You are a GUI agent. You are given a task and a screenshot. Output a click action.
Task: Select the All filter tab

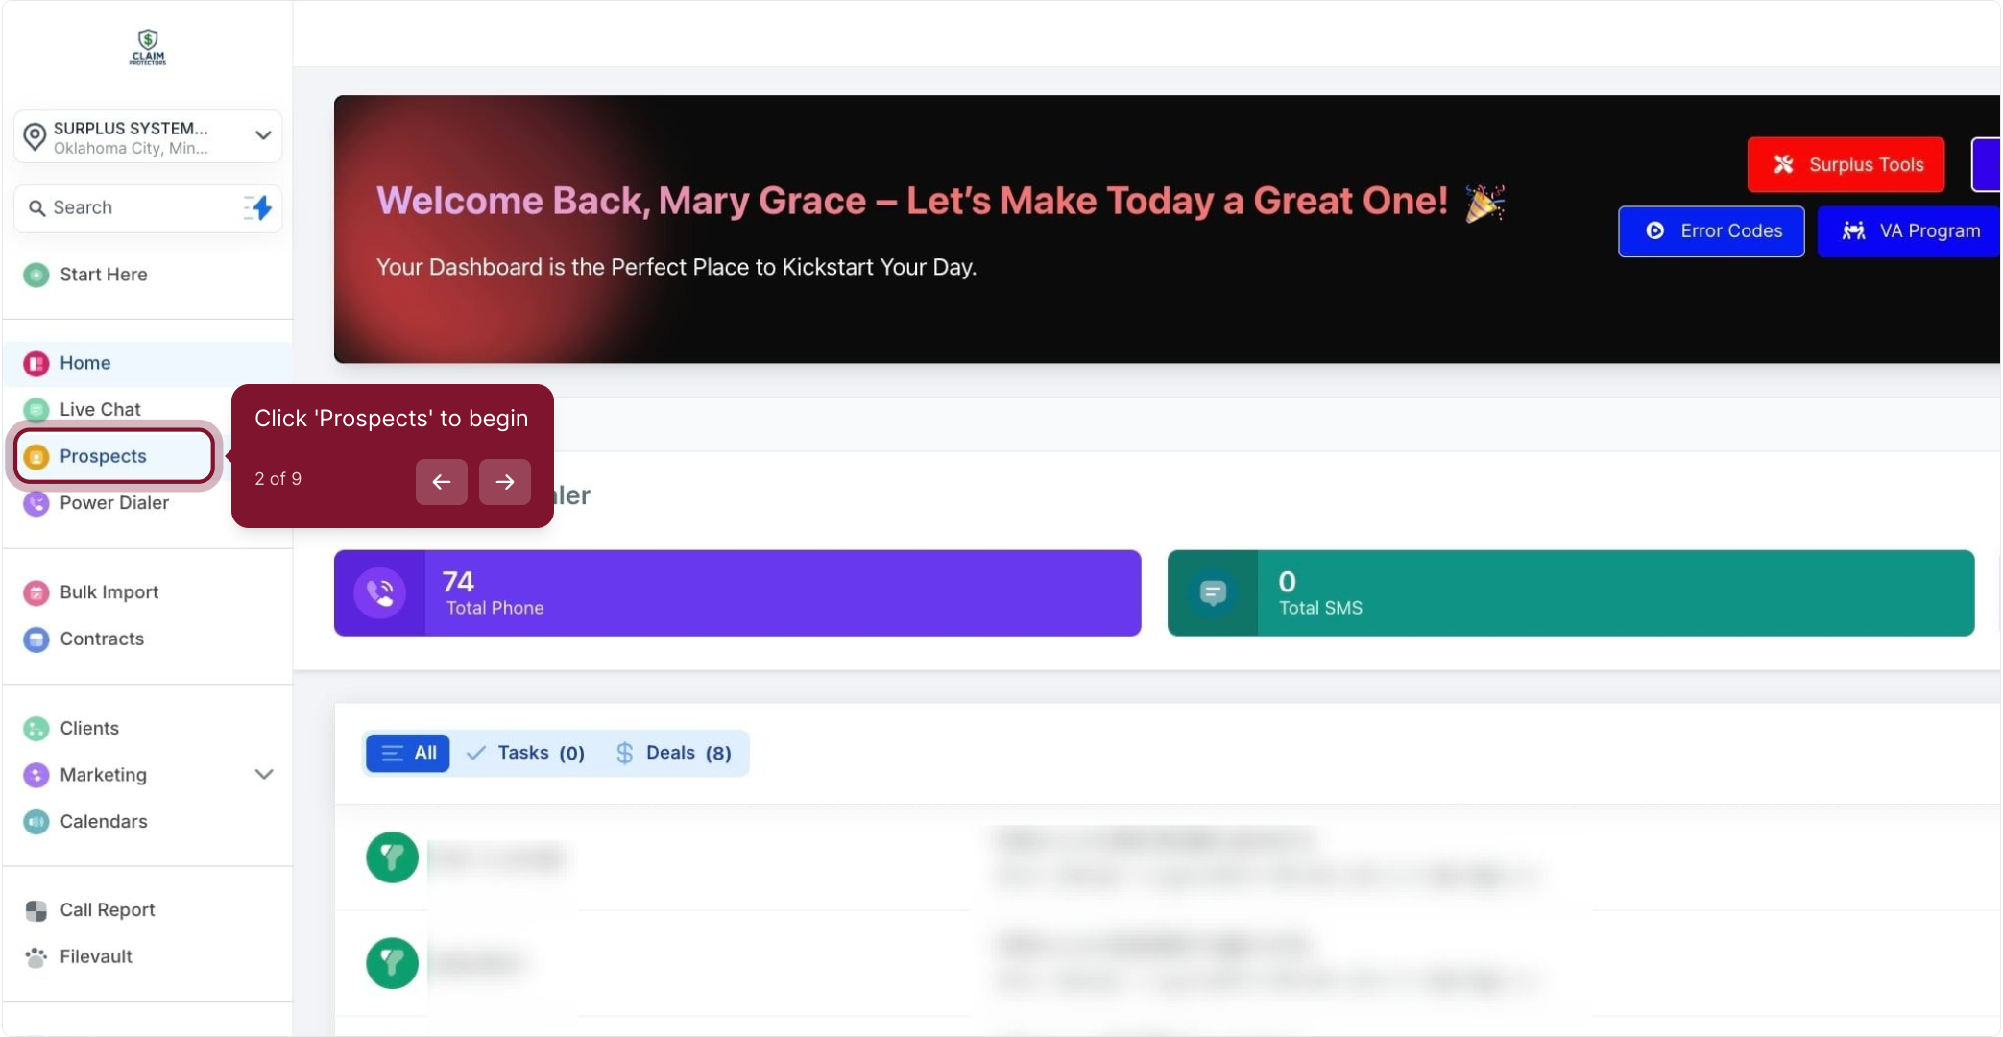point(408,753)
